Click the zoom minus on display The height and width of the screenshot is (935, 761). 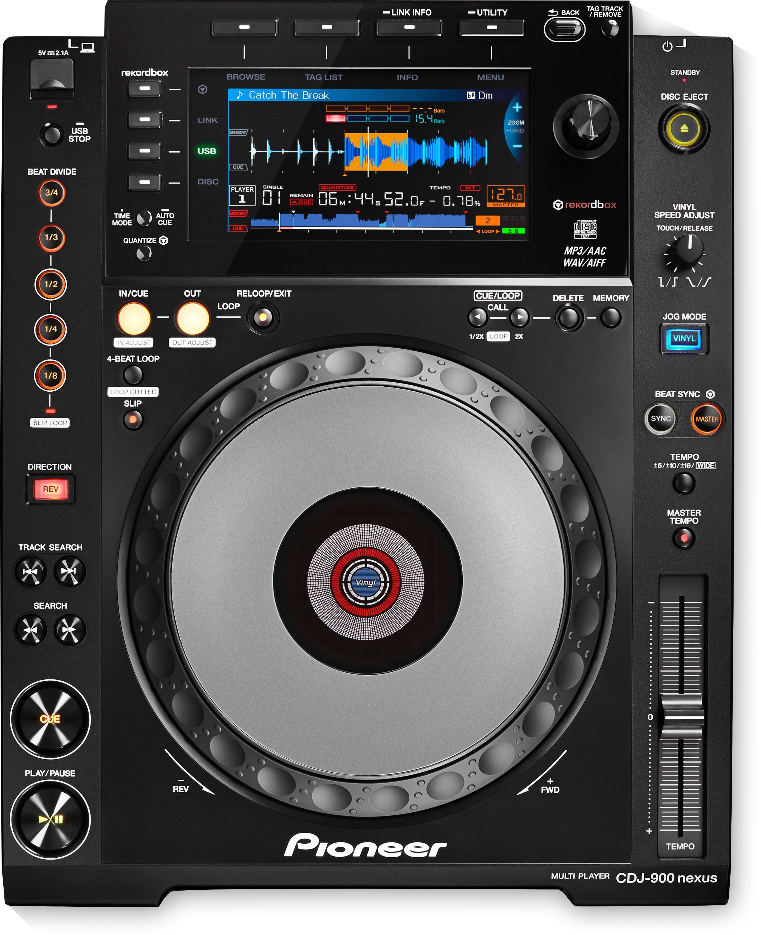pyautogui.click(x=517, y=146)
